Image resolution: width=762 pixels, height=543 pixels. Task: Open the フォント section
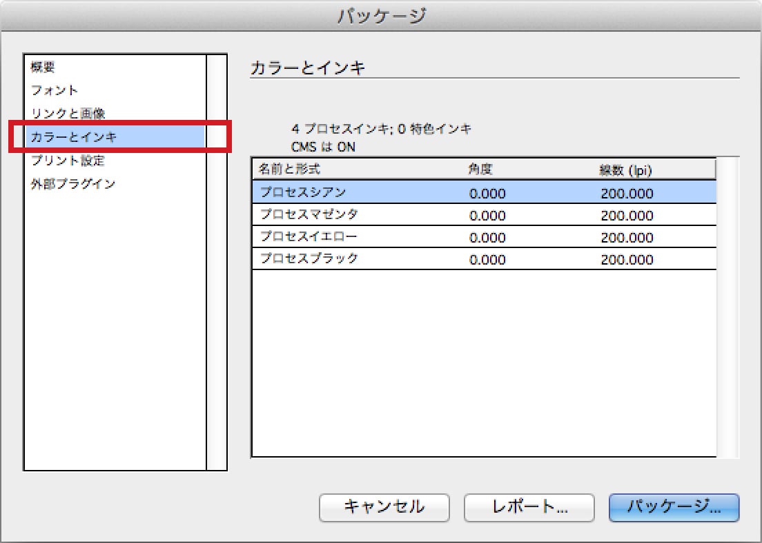click(55, 90)
